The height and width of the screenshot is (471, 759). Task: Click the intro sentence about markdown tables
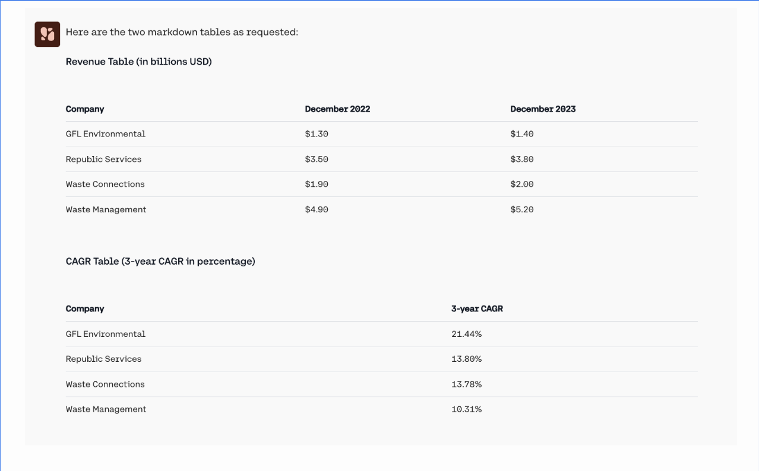point(182,32)
